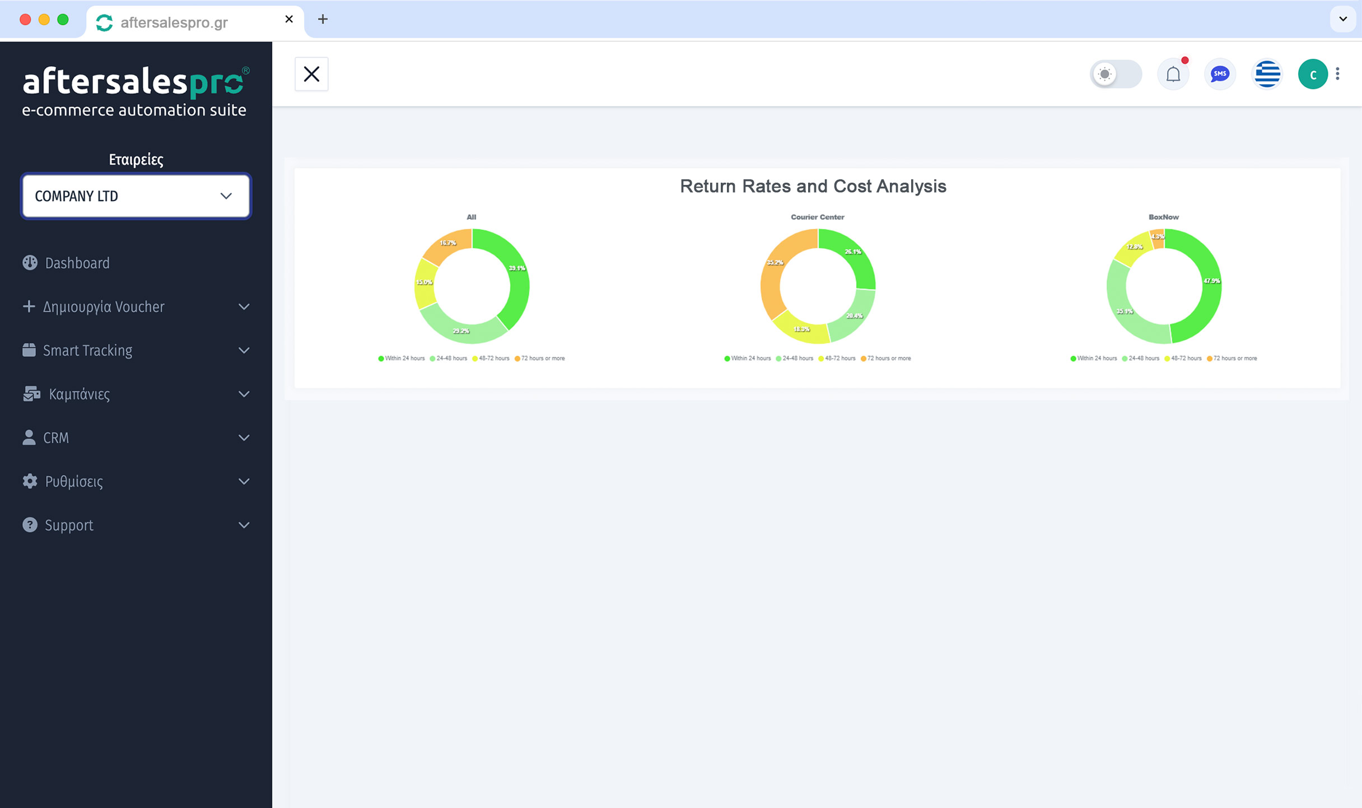Toggle '48-72 hours' legend under All chart
Screen dimensions: 1362x808
[491, 359]
